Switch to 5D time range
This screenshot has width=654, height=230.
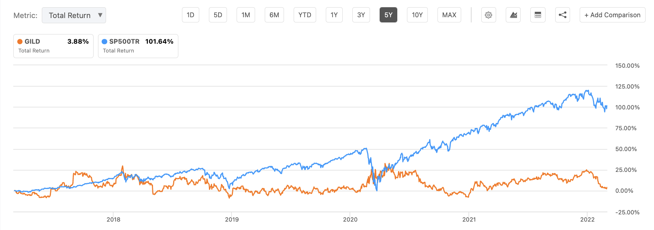pyautogui.click(x=218, y=15)
